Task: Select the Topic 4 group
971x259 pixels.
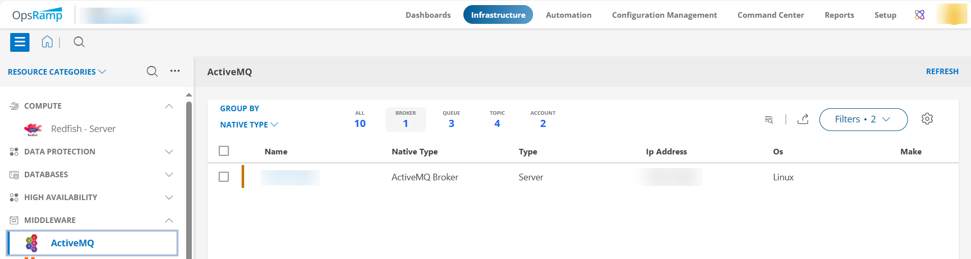Action: 497,120
